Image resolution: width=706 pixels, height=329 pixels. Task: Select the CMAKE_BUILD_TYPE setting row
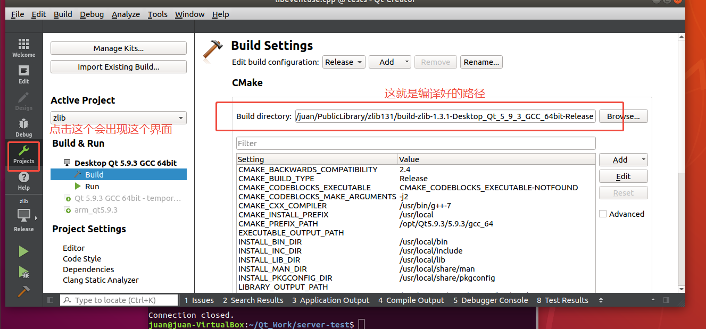point(416,179)
